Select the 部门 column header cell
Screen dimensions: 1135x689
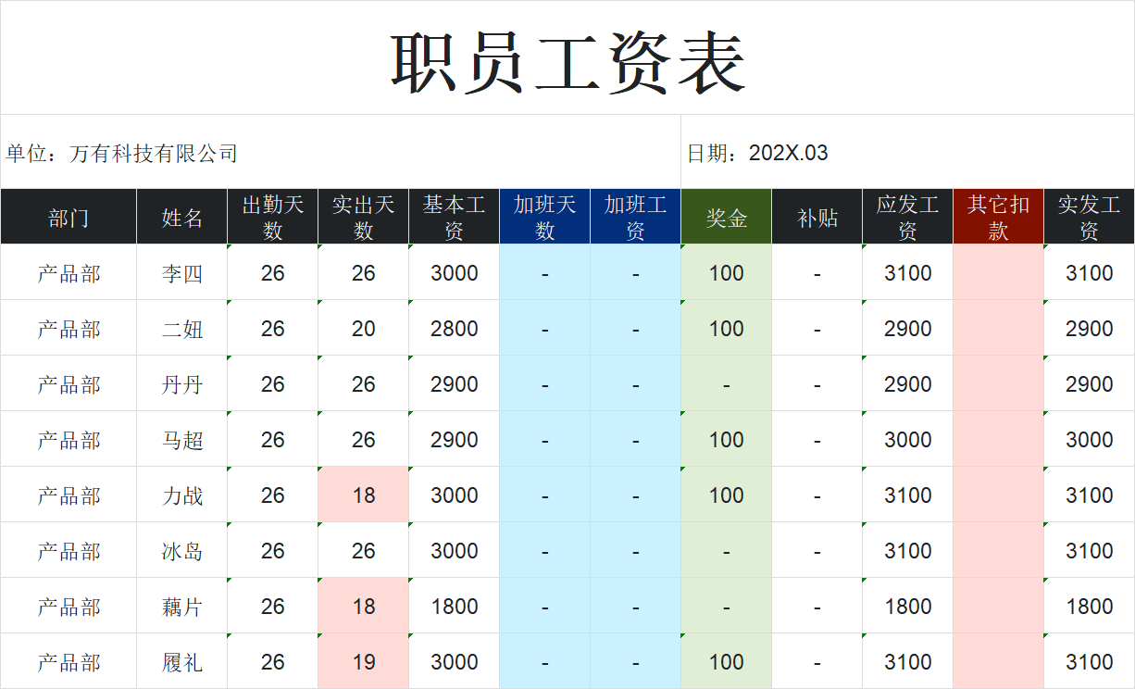point(69,215)
